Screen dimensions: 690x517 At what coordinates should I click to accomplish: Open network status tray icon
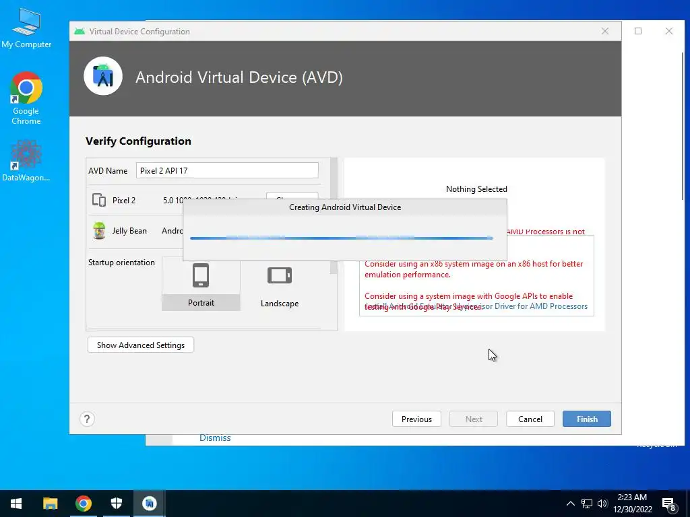(x=587, y=504)
